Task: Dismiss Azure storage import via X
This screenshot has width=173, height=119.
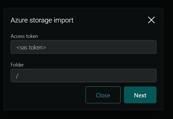Action: pos(151,20)
